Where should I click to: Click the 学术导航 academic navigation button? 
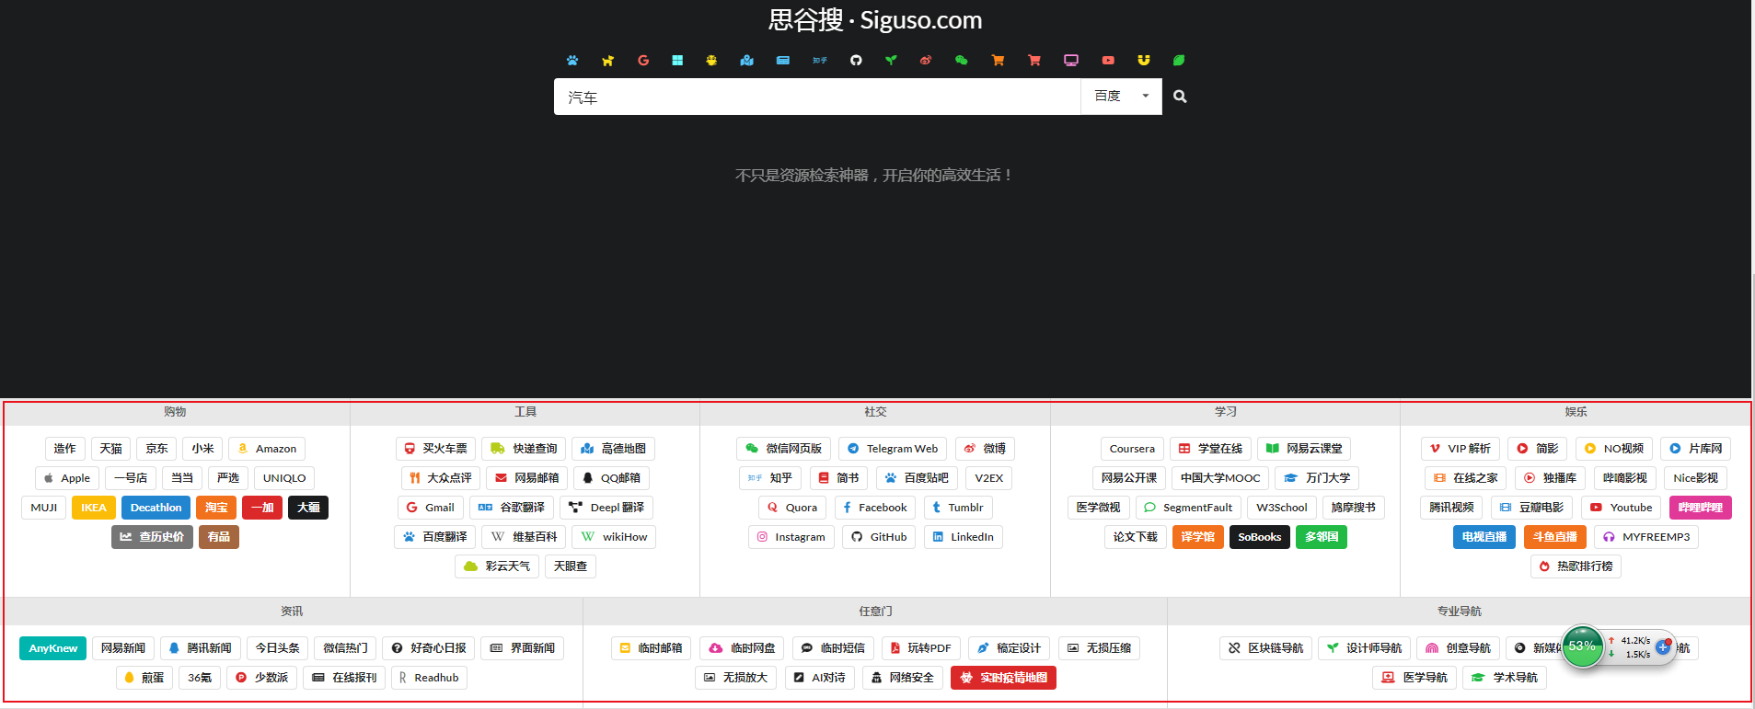click(1504, 678)
